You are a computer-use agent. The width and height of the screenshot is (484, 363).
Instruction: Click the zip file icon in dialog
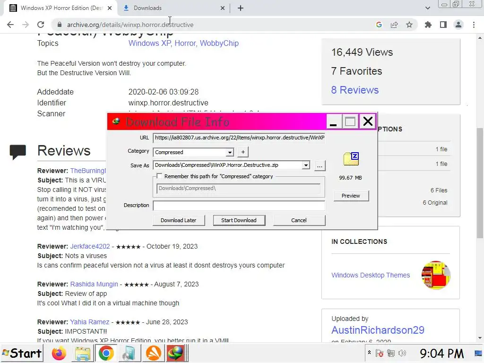tap(351, 159)
